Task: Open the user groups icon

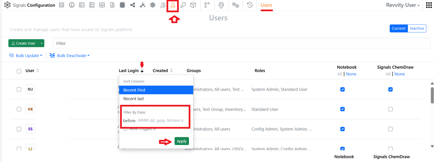Action: [163, 5]
